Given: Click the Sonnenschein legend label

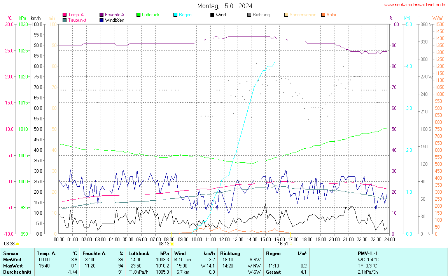Looking at the screenshot, I should coord(303,15).
